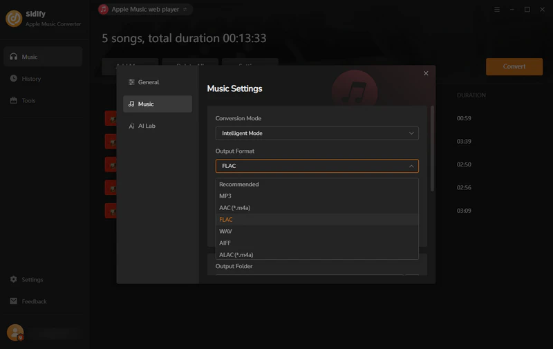The width and height of the screenshot is (553, 349).
Task: Click the 03:39 song duration
Action: [x=464, y=142]
